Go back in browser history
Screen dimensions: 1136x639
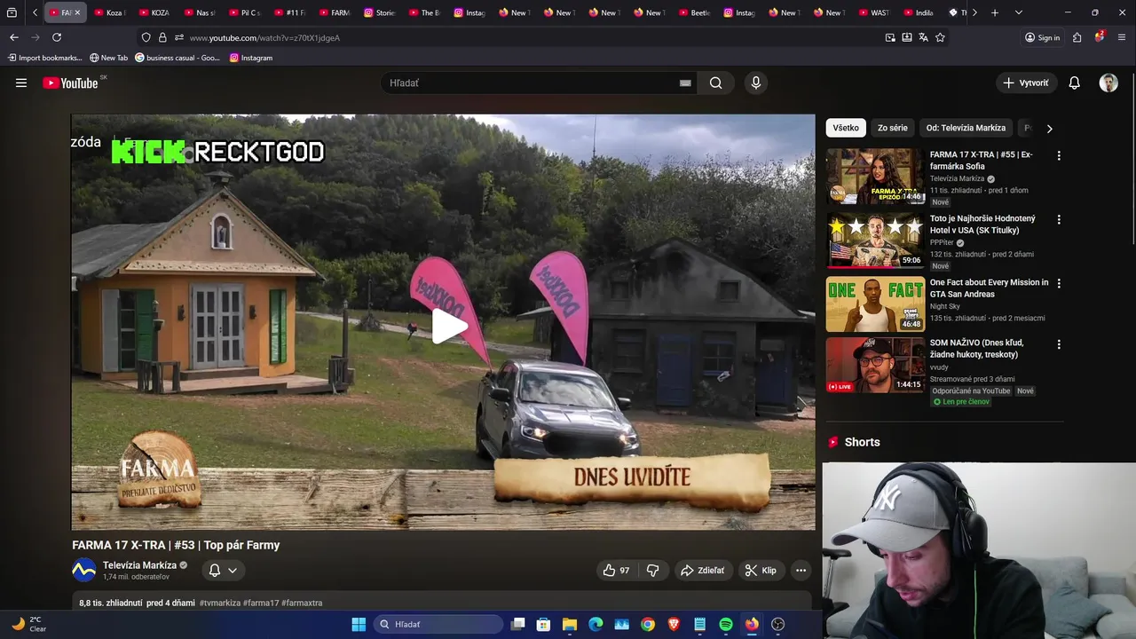(x=13, y=37)
